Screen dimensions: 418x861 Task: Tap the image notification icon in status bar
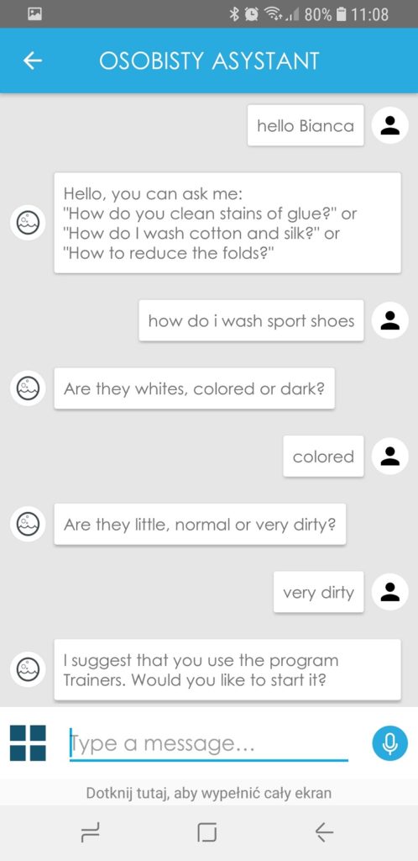[x=35, y=13]
